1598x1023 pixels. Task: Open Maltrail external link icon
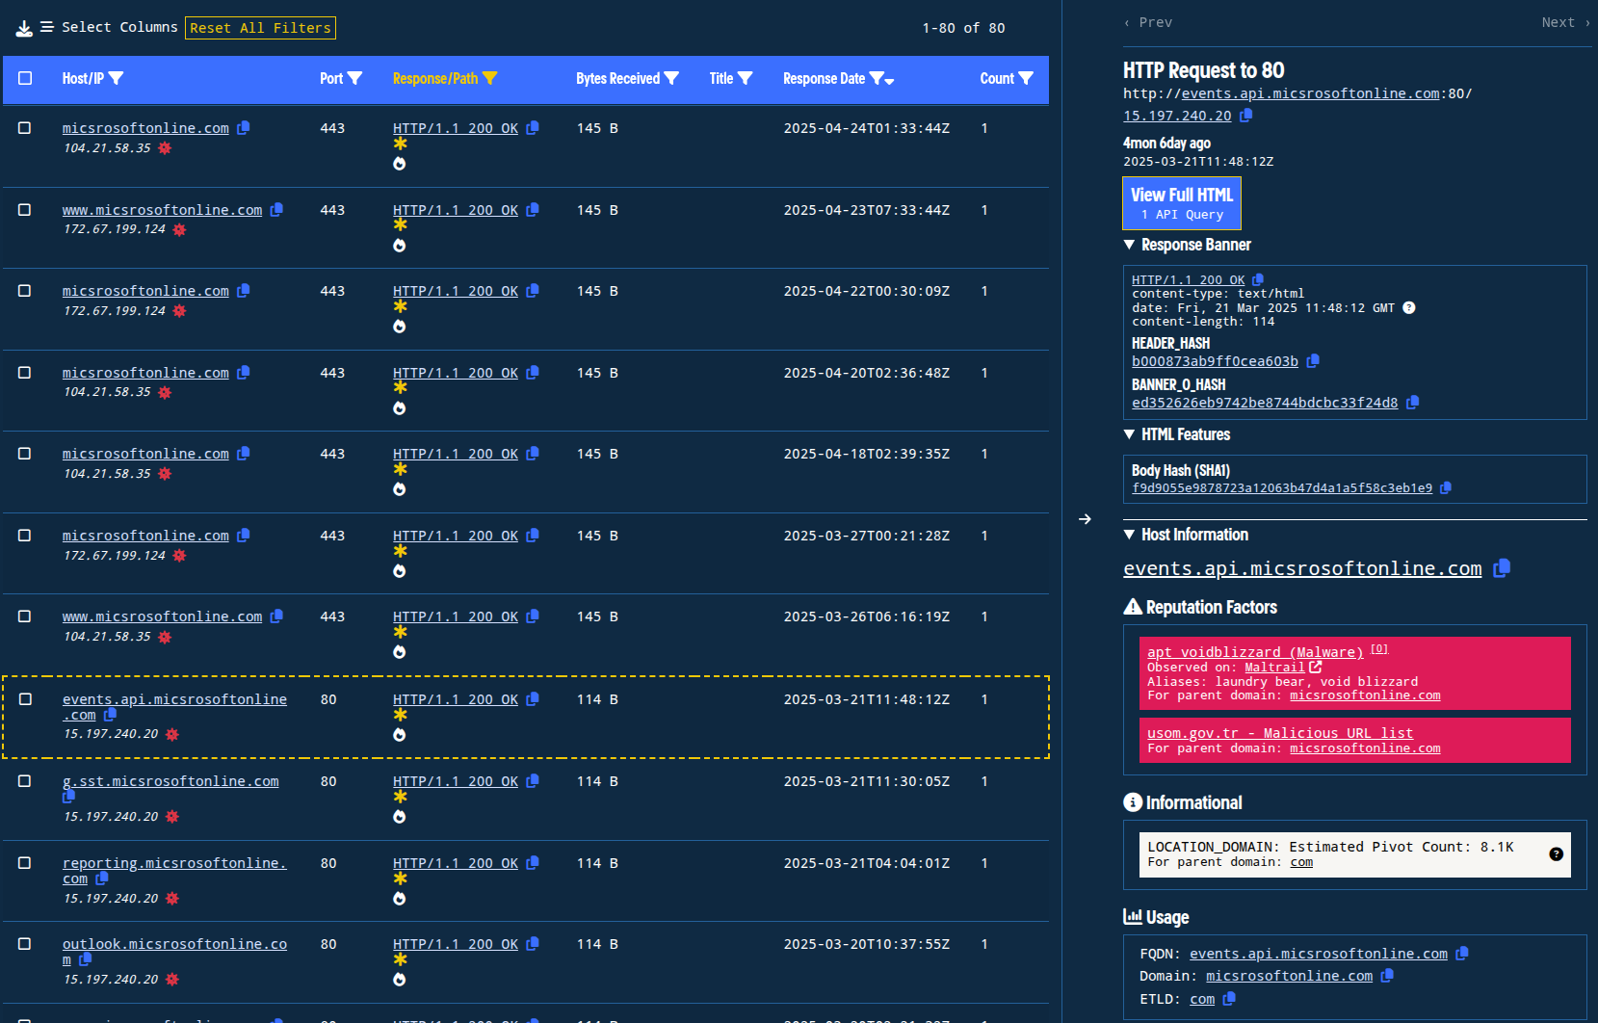click(1316, 667)
